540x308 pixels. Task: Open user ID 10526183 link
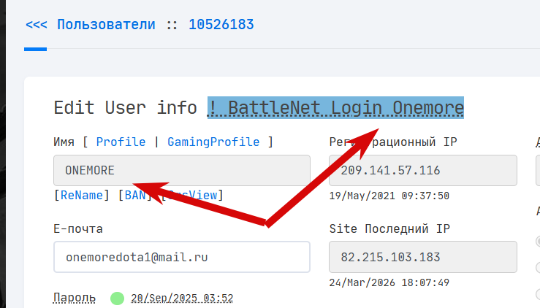pyautogui.click(x=221, y=25)
